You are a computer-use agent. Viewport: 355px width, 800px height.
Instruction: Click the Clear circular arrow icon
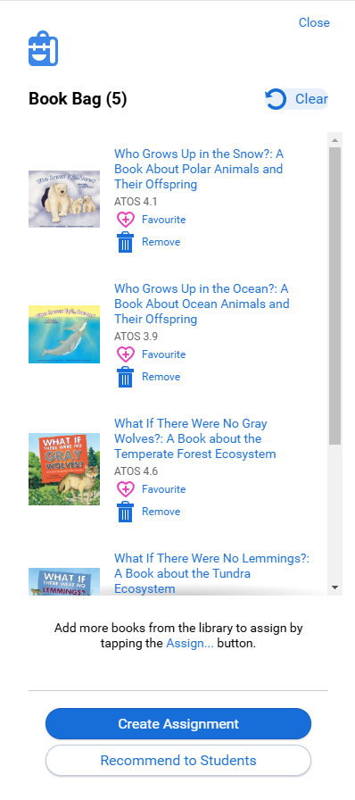(x=276, y=99)
